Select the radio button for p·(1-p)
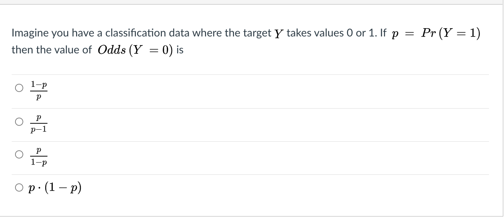504x218 pixels. tap(19, 187)
